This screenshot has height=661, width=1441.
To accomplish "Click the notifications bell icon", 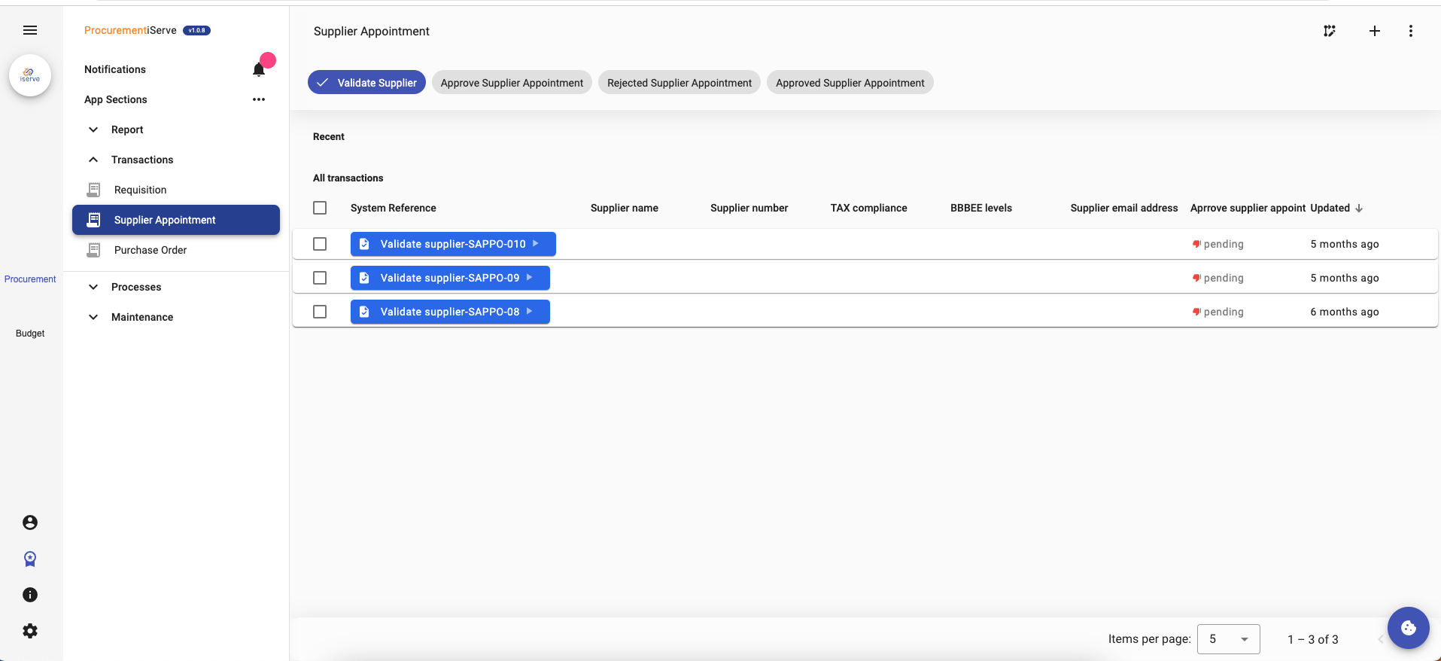I will click(259, 70).
